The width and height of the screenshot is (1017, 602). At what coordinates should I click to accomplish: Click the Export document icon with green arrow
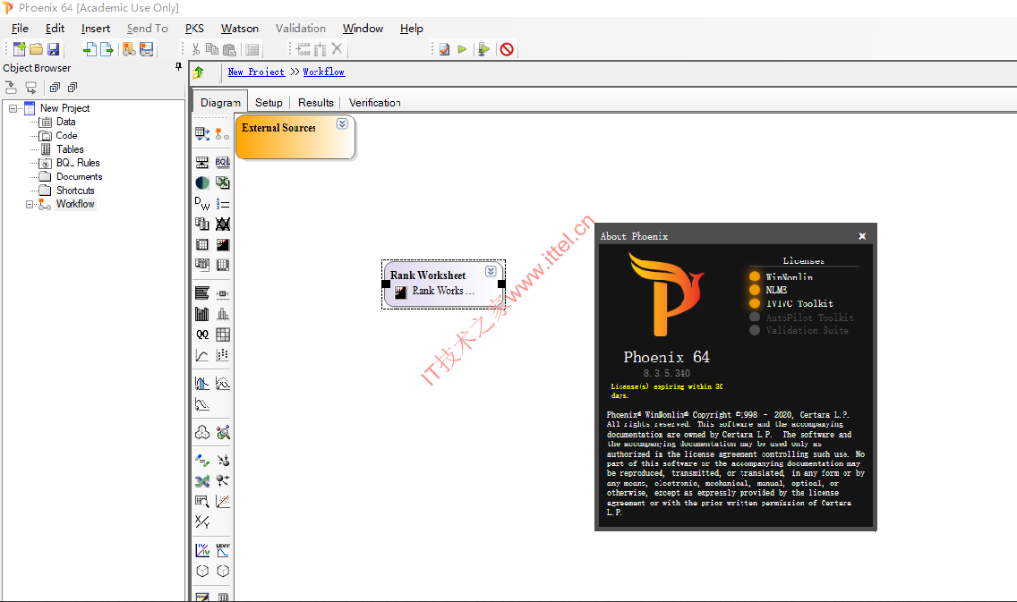pyautogui.click(x=107, y=49)
